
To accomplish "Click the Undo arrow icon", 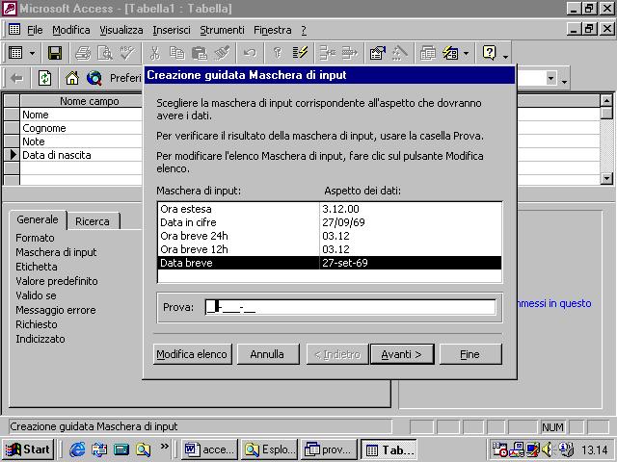I will pyautogui.click(x=250, y=53).
